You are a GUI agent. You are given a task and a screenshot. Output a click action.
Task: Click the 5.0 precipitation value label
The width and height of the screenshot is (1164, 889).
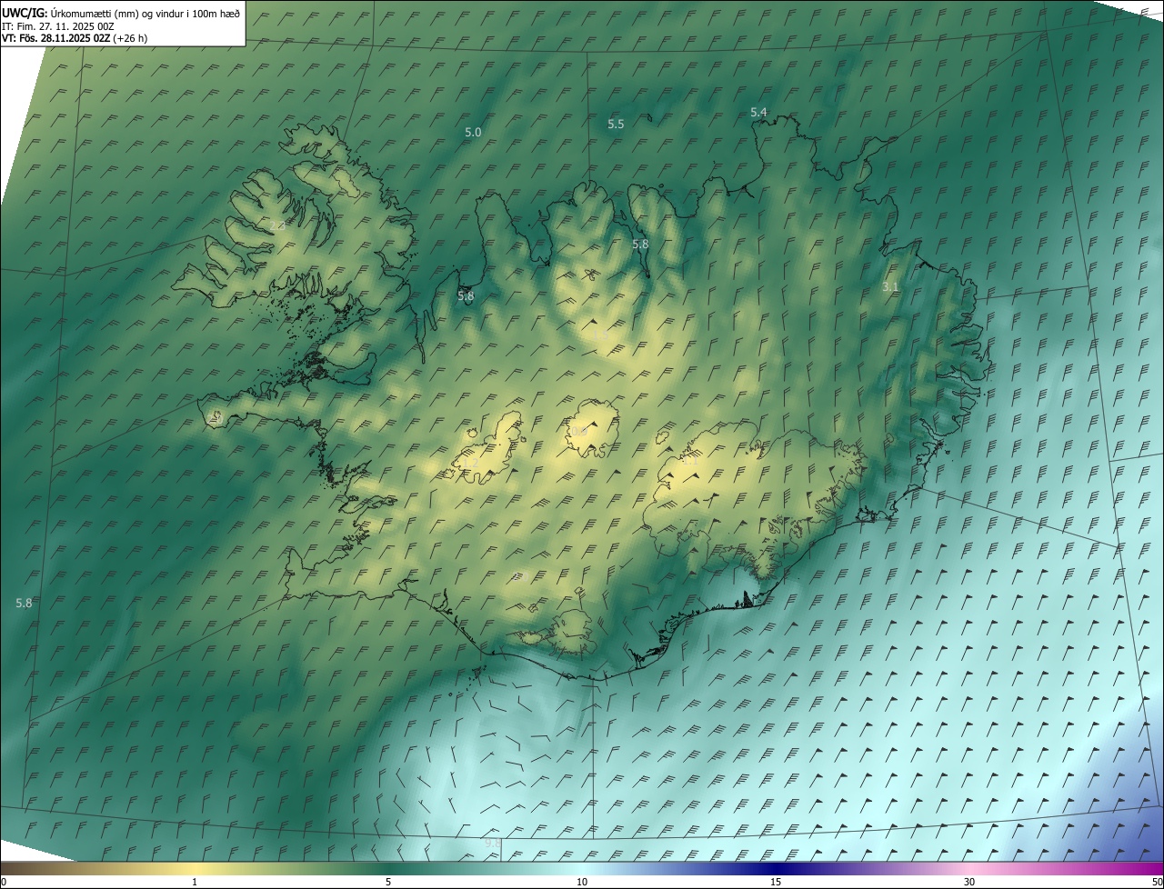pos(473,132)
